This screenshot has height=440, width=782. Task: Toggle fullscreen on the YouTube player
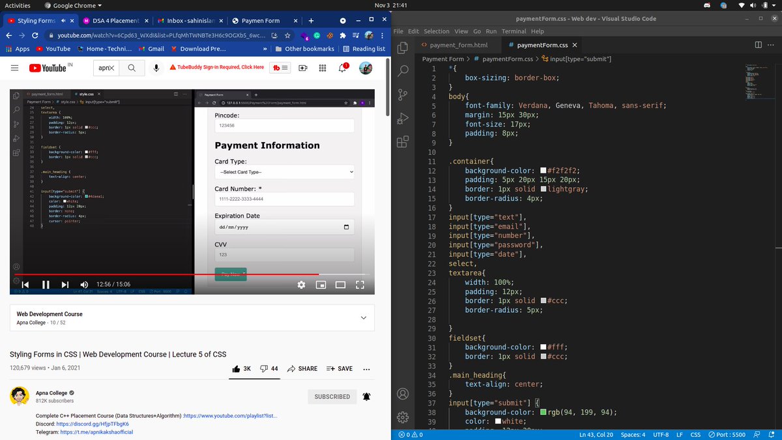[x=360, y=285]
